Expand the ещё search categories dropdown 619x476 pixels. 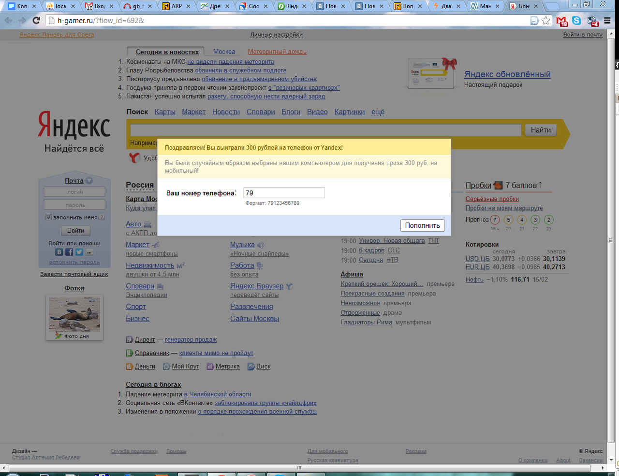[378, 112]
